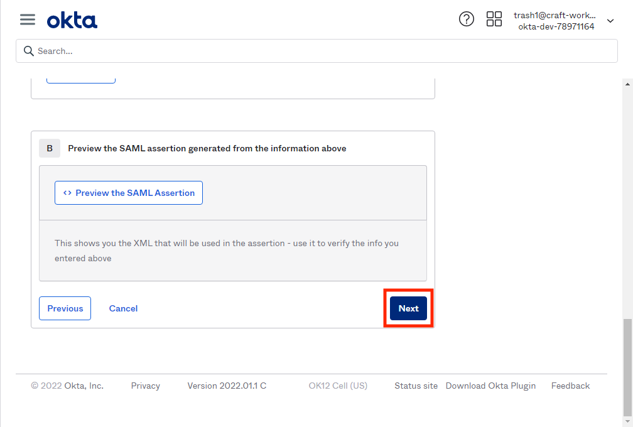Open the Privacy link in footer
Image resolution: width=633 pixels, height=427 pixels.
(x=145, y=386)
